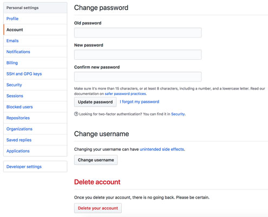Focus the Old password field
The image size is (268, 217).
[x=138, y=33]
